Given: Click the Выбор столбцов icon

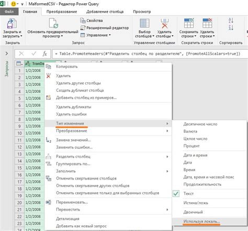Looking at the screenshot, I should pyautogui.click(x=144, y=23).
